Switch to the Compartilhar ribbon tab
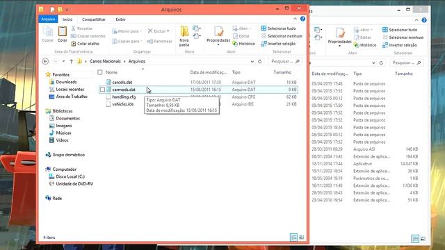The image size is (445, 250). coord(94,19)
